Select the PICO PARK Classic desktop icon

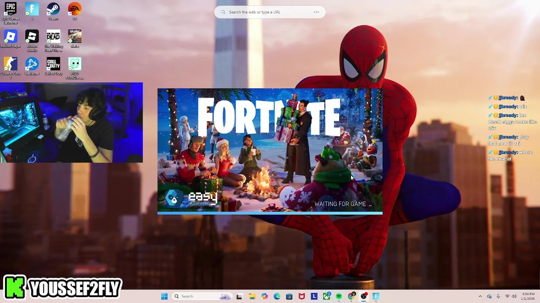(x=75, y=68)
